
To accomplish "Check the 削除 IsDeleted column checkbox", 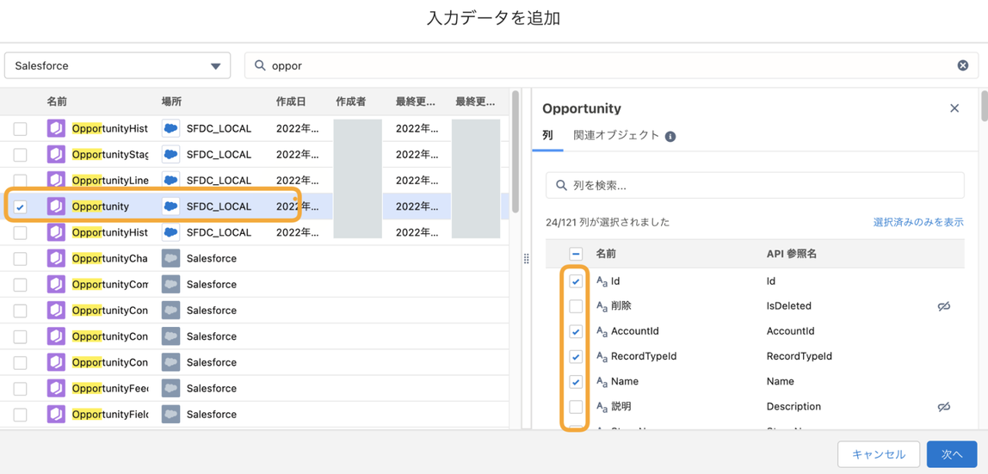I will [576, 306].
